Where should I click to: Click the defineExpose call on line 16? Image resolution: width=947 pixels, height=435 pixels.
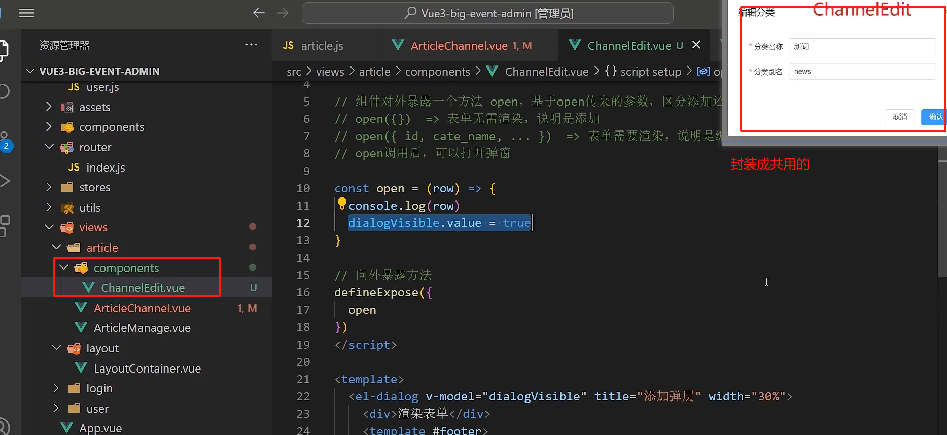point(383,292)
